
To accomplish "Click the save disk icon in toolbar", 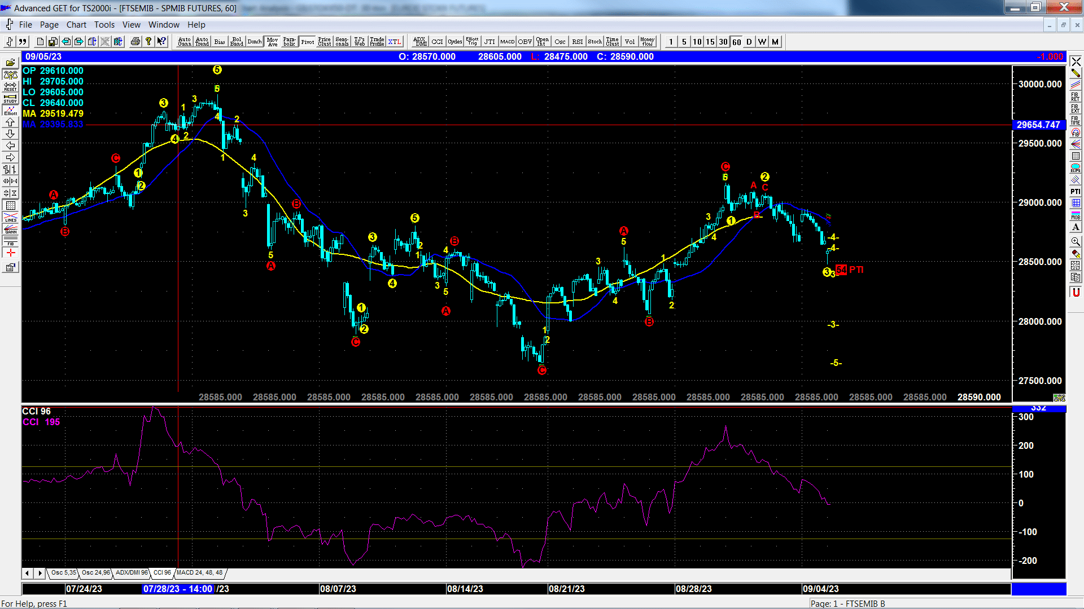I will click(53, 42).
